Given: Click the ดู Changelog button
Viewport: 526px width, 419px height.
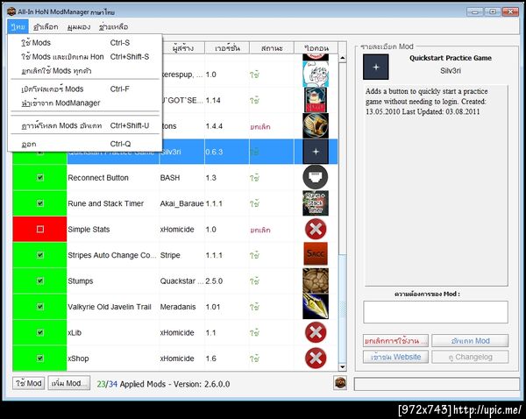Looking at the screenshot, I should (470, 357).
